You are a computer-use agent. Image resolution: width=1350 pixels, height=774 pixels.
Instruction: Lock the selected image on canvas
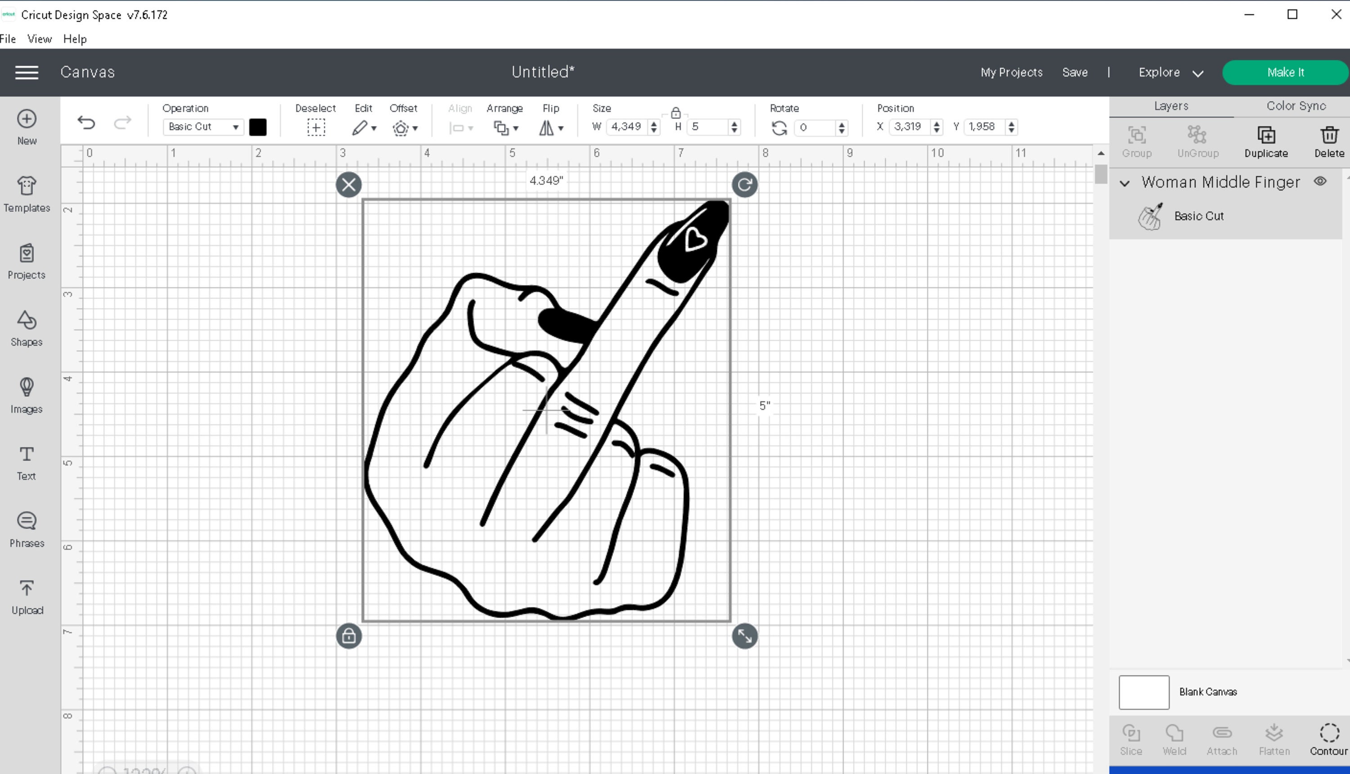tap(349, 636)
